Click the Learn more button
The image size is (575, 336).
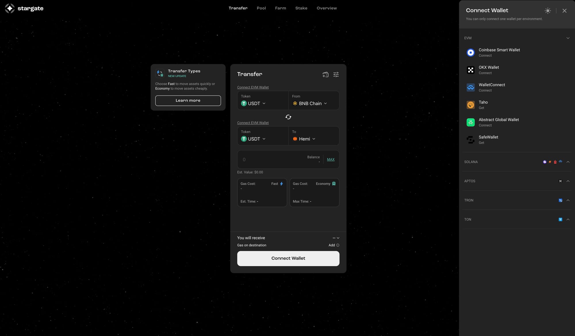(x=188, y=101)
